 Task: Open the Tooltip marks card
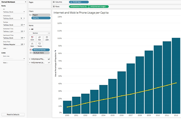coord(39,45)
